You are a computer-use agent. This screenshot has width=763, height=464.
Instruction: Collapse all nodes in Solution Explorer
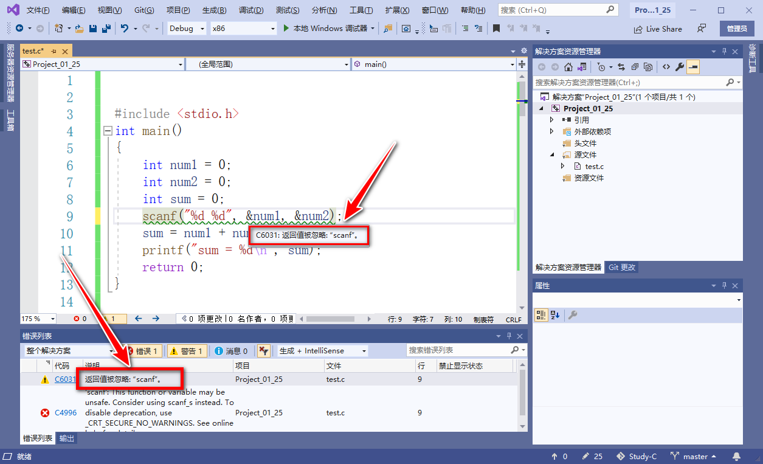[634, 66]
